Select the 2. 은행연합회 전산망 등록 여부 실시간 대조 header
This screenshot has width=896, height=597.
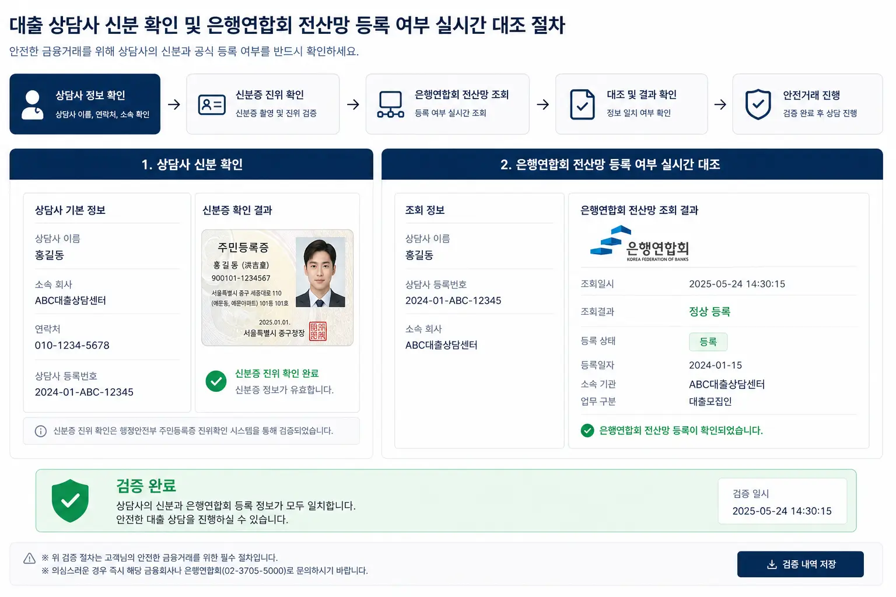(632, 164)
